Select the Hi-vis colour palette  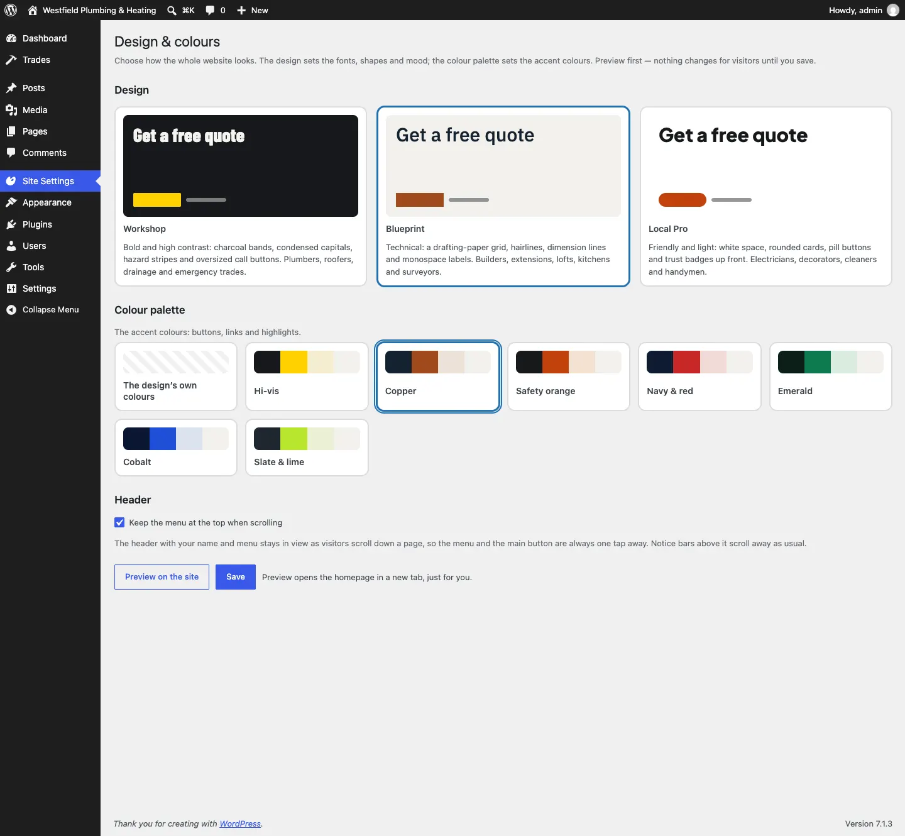point(307,377)
